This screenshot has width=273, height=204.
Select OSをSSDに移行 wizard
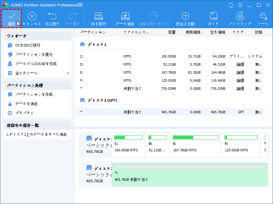click(37, 45)
